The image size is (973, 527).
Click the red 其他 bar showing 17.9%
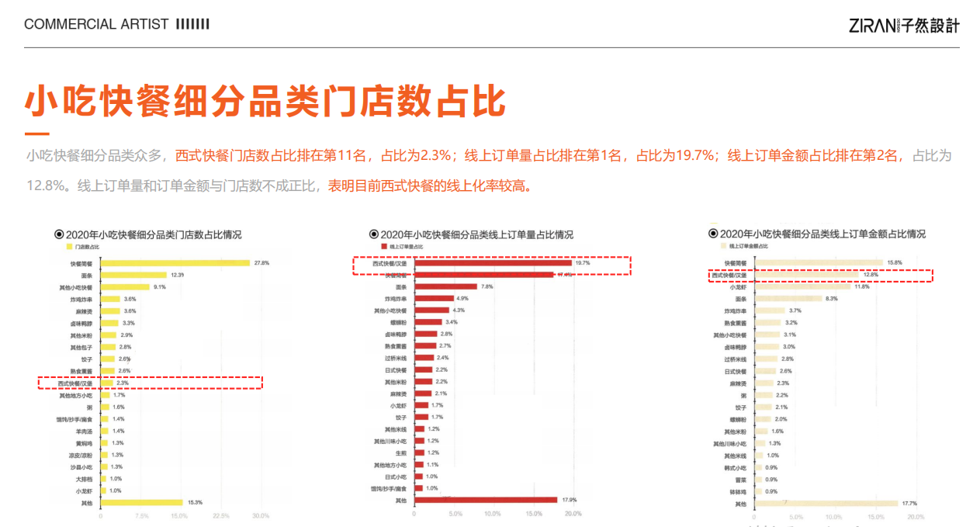pos(486,500)
